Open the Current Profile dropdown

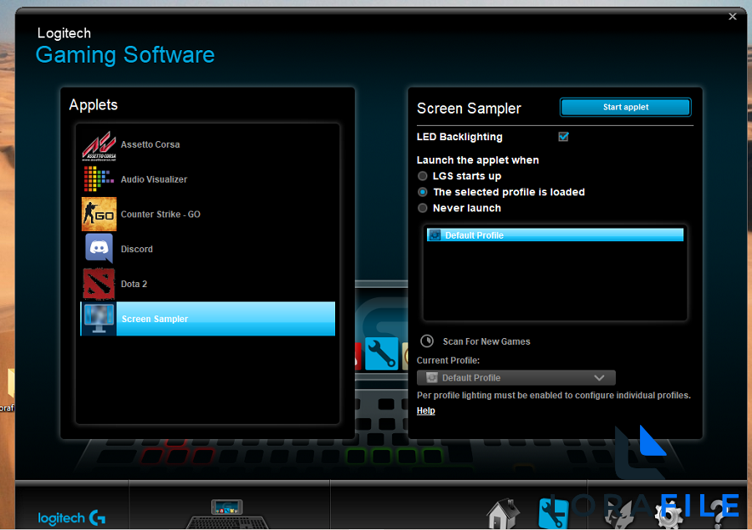tap(516, 377)
